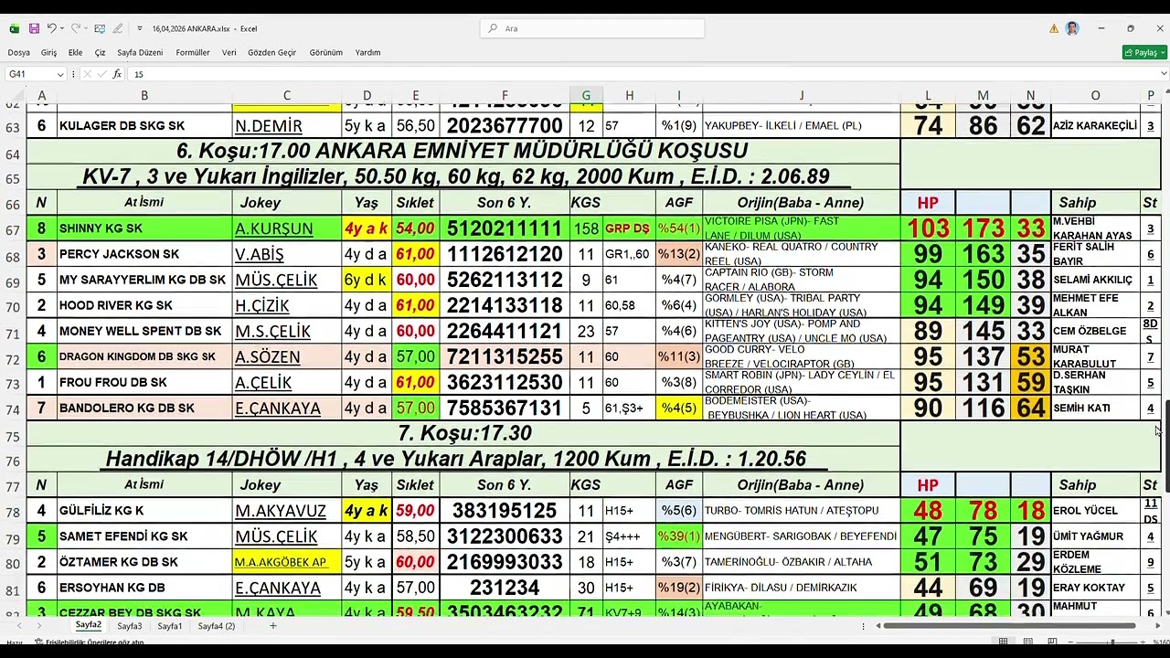Expand the Name Box dropdown arrow

click(60, 74)
